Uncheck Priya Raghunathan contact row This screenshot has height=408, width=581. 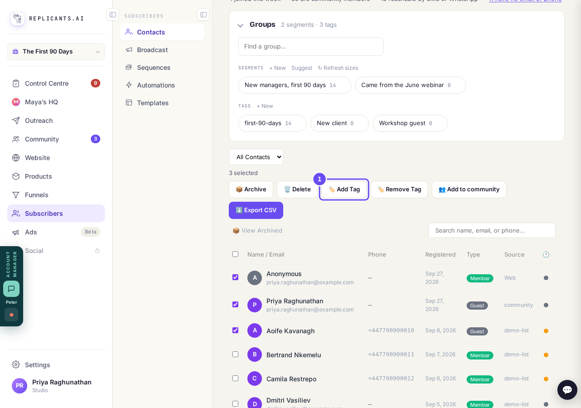click(x=235, y=305)
